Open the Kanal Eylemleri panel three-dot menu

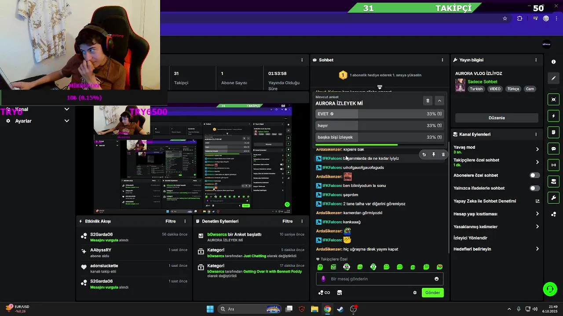coord(536,134)
